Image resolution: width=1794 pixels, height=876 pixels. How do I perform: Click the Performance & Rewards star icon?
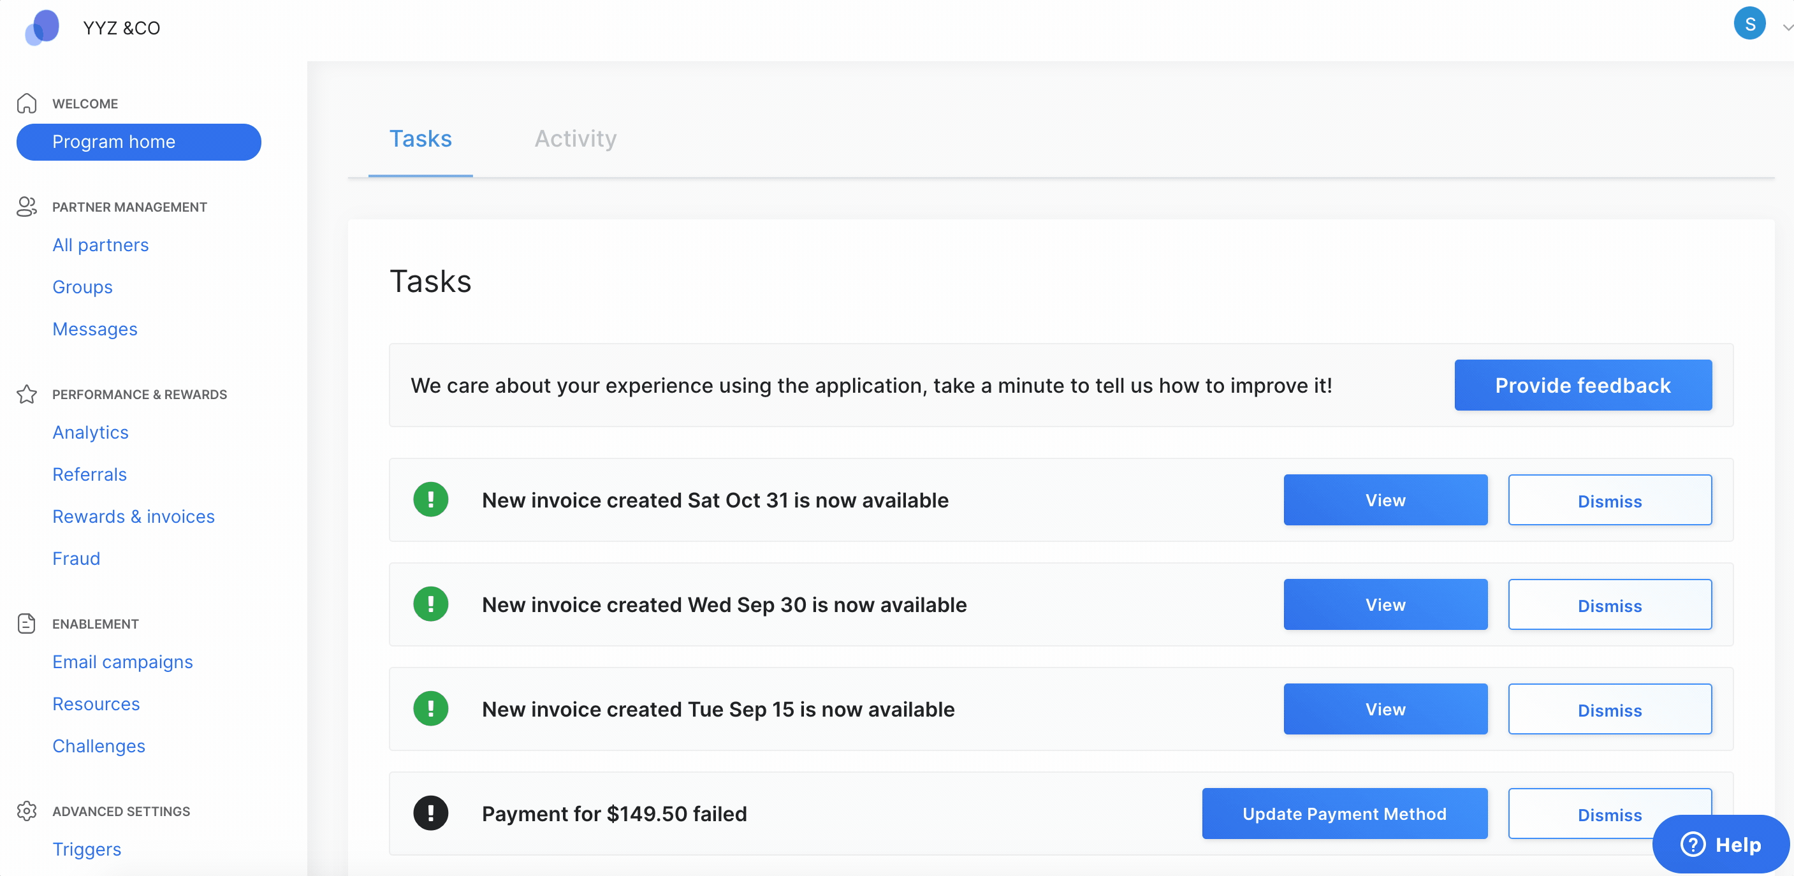coord(27,394)
